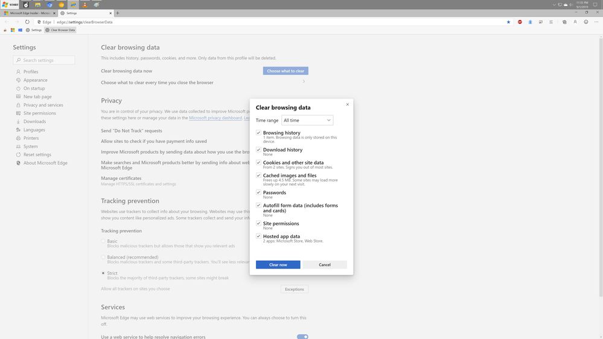
Task: Click Choose what to clear button
Action: 286,71
